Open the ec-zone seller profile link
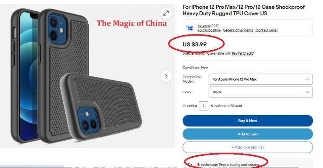 [x=204, y=26]
